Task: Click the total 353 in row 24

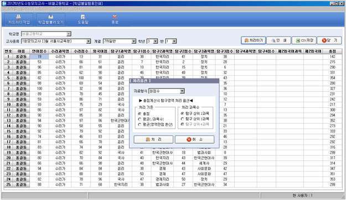Action: click(x=332, y=180)
